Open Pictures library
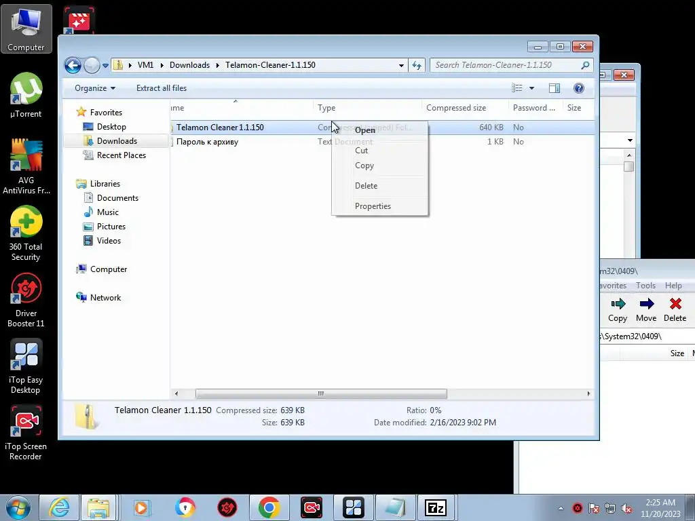This screenshot has height=521, width=695. (x=111, y=227)
